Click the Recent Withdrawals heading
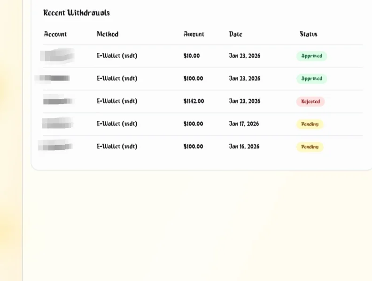This screenshot has width=372, height=281. click(77, 13)
